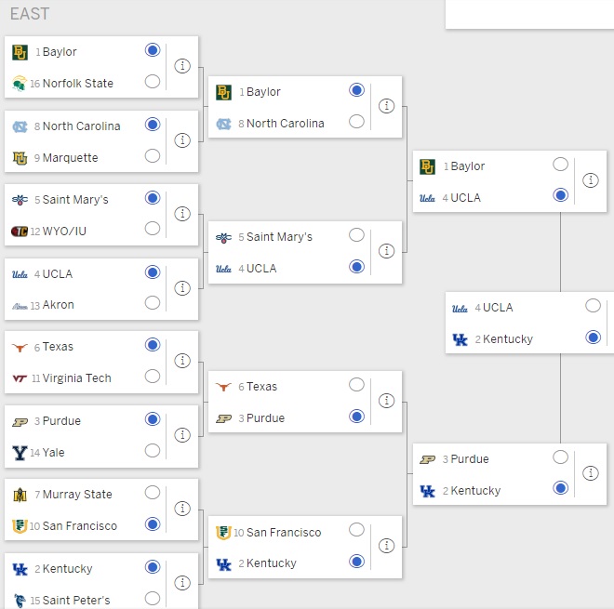614x609 pixels.
Task: Open info icon for North Carolina vs Marquette
Action: point(182,140)
